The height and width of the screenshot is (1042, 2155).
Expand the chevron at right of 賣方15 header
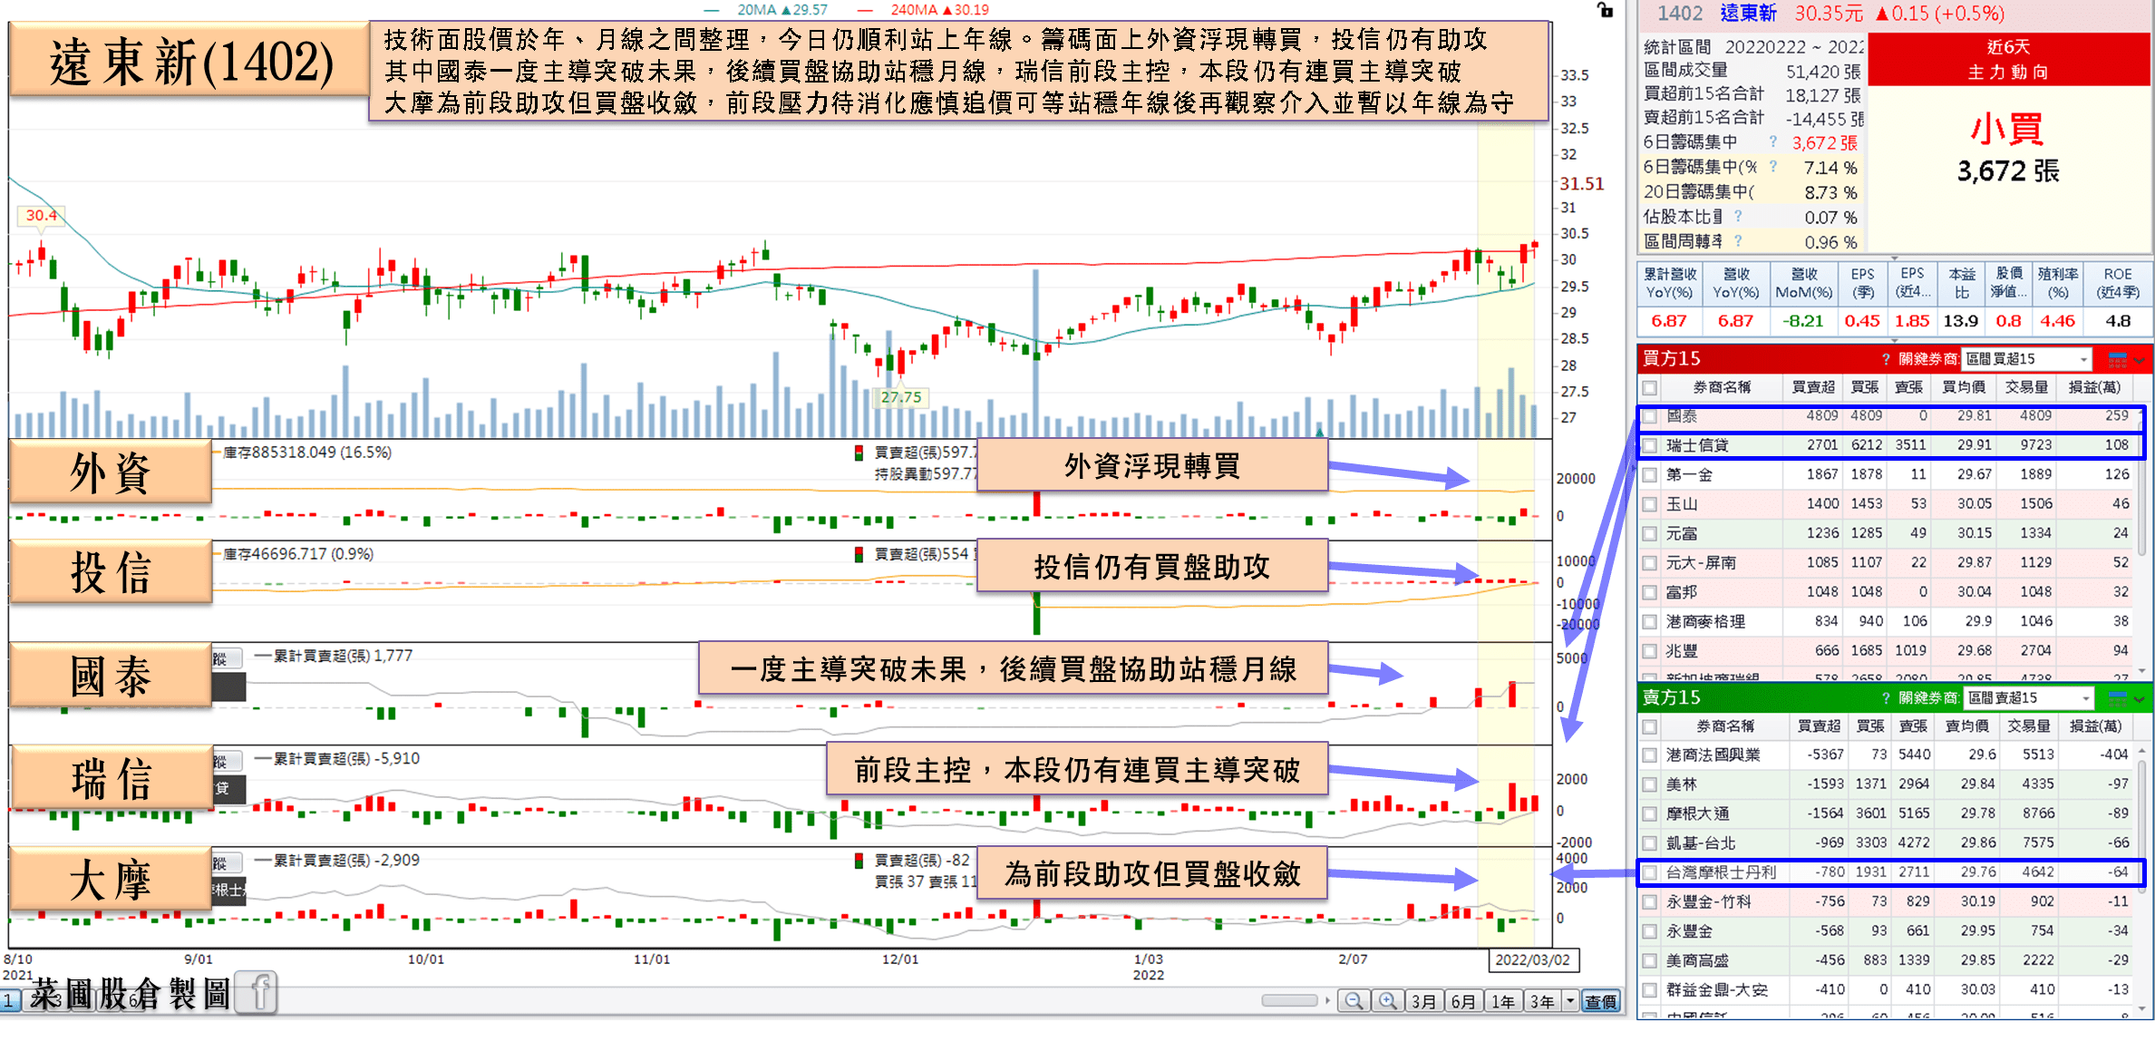pyautogui.click(x=2140, y=699)
